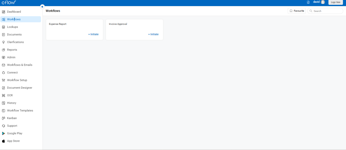Open the Invoive Approval card title
This screenshot has width=346, height=150.
[x=118, y=24]
